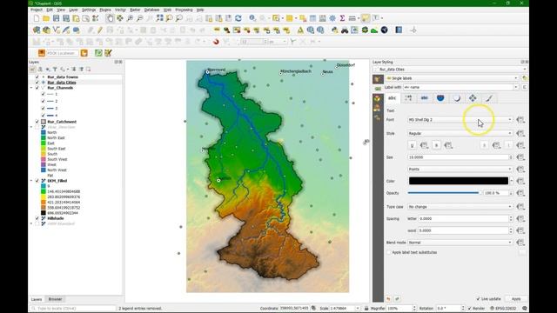Viewport: 557px width, 313px height.
Task: Open the attribute table icon
Action: 312,18
